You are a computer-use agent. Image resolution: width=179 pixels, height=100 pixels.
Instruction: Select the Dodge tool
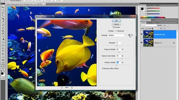(3, 45)
